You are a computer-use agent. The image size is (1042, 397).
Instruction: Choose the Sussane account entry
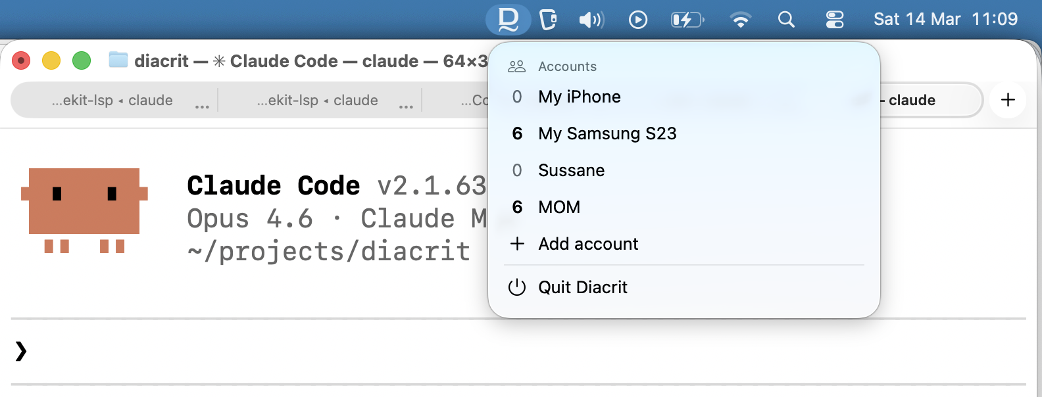point(571,170)
